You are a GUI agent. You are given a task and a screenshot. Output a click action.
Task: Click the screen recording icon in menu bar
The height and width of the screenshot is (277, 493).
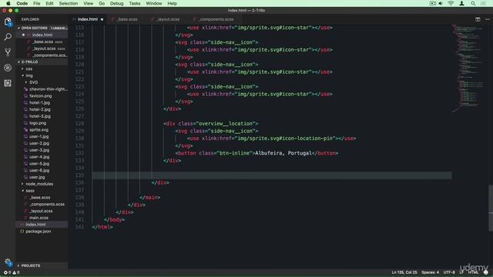[433, 3]
